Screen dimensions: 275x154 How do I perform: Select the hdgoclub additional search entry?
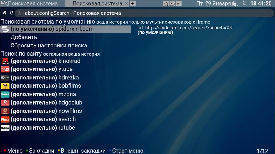point(46,102)
